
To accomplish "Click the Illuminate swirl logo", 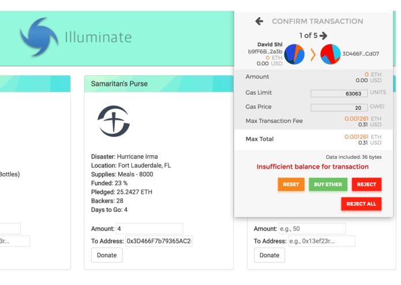I will click(39, 37).
